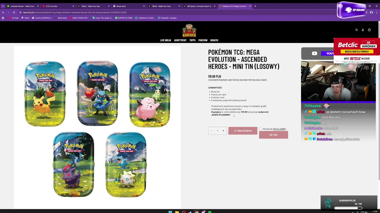Image resolution: width=380 pixels, height=213 pixels.
Task: Open the G SHOCK bookmark
Action: coord(79,18)
